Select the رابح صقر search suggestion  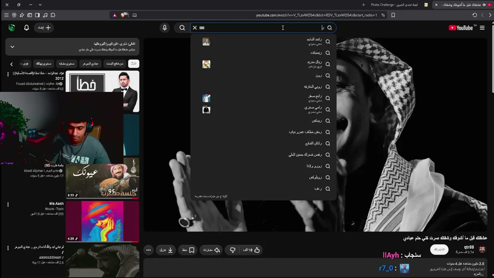tap(264, 98)
